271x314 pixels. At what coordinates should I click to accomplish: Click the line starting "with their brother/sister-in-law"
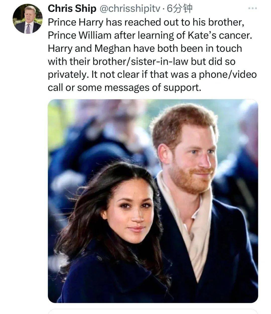click(142, 62)
